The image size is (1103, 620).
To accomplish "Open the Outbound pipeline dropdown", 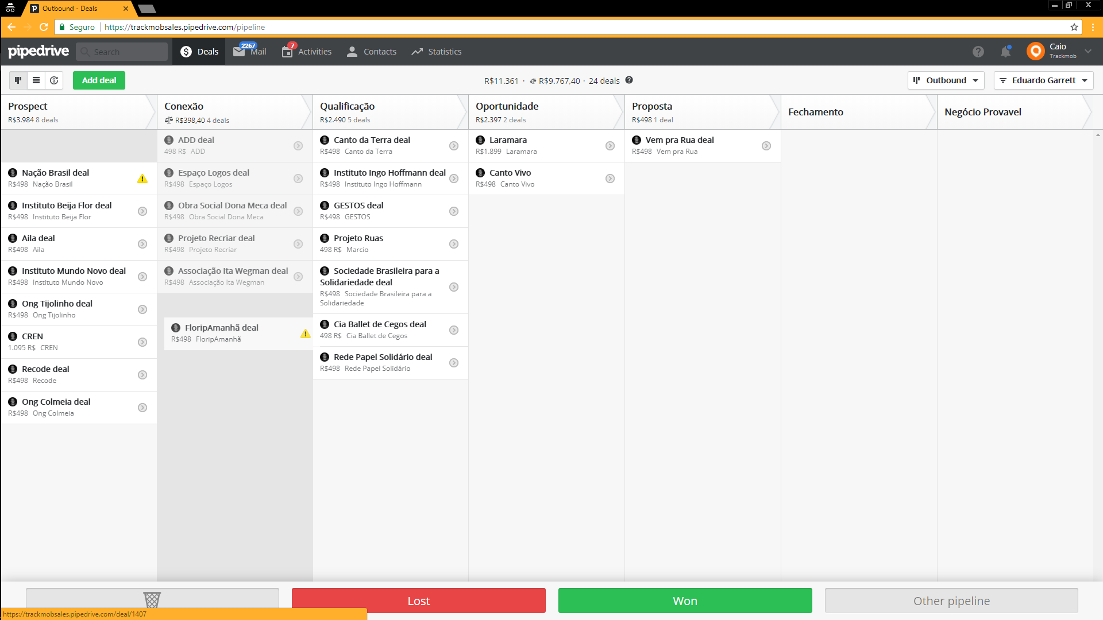I will pyautogui.click(x=946, y=80).
